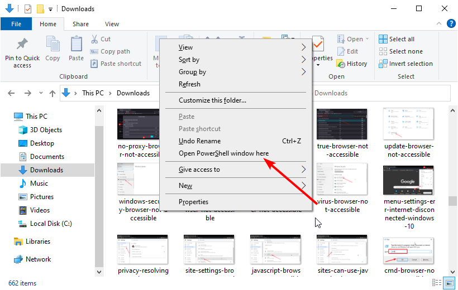The height and width of the screenshot is (290, 458).
Task: Open Customize Quick Access Toolbar dropdown
Action: pos(50,9)
